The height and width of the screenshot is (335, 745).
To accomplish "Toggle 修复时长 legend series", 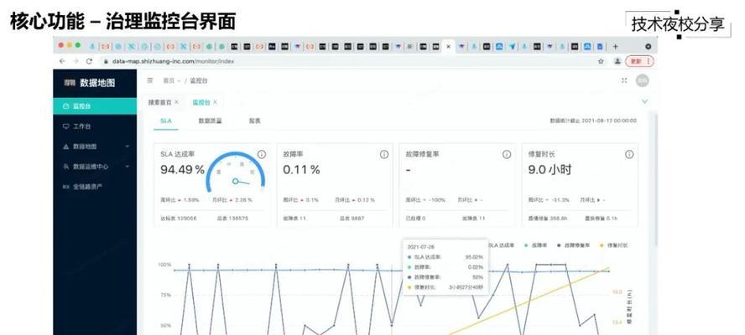I will point(614,245).
